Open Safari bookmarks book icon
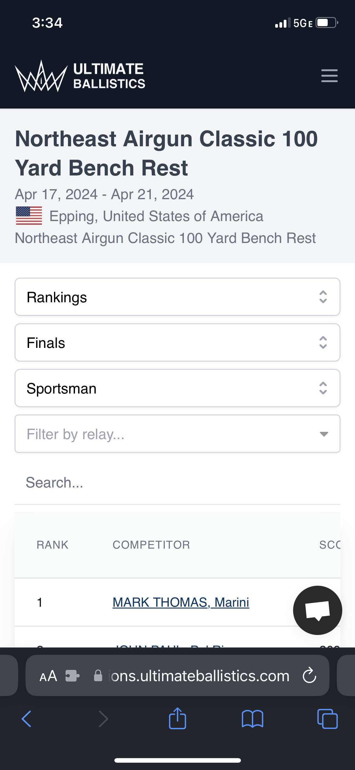 coord(252,719)
